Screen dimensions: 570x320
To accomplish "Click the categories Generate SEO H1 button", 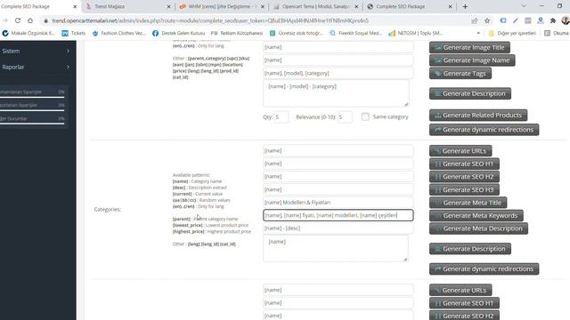I will pos(464,164).
